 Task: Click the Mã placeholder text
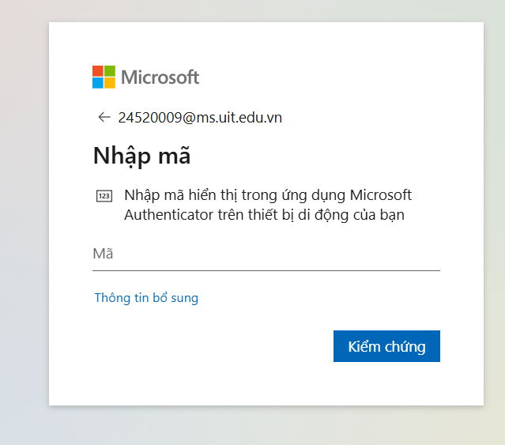click(x=103, y=254)
